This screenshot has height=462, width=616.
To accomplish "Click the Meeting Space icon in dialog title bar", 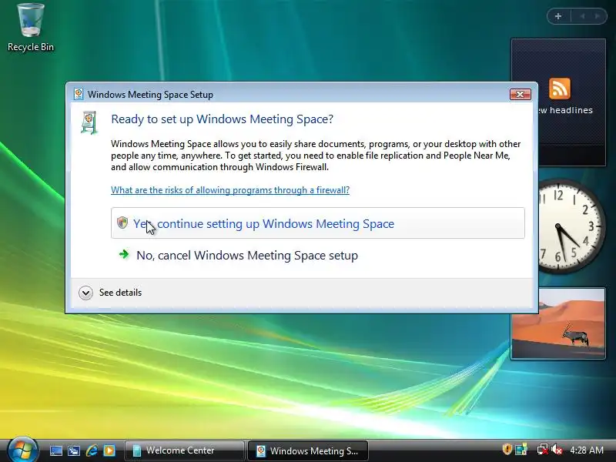I will 79,94.
